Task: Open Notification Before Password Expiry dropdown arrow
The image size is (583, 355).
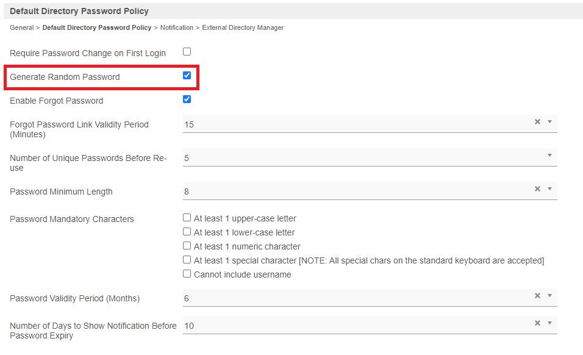Action: click(x=549, y=323)
